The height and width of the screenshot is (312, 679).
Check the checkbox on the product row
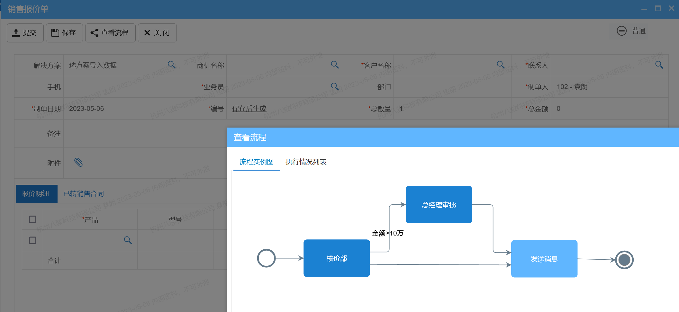[x=32, y=240]
